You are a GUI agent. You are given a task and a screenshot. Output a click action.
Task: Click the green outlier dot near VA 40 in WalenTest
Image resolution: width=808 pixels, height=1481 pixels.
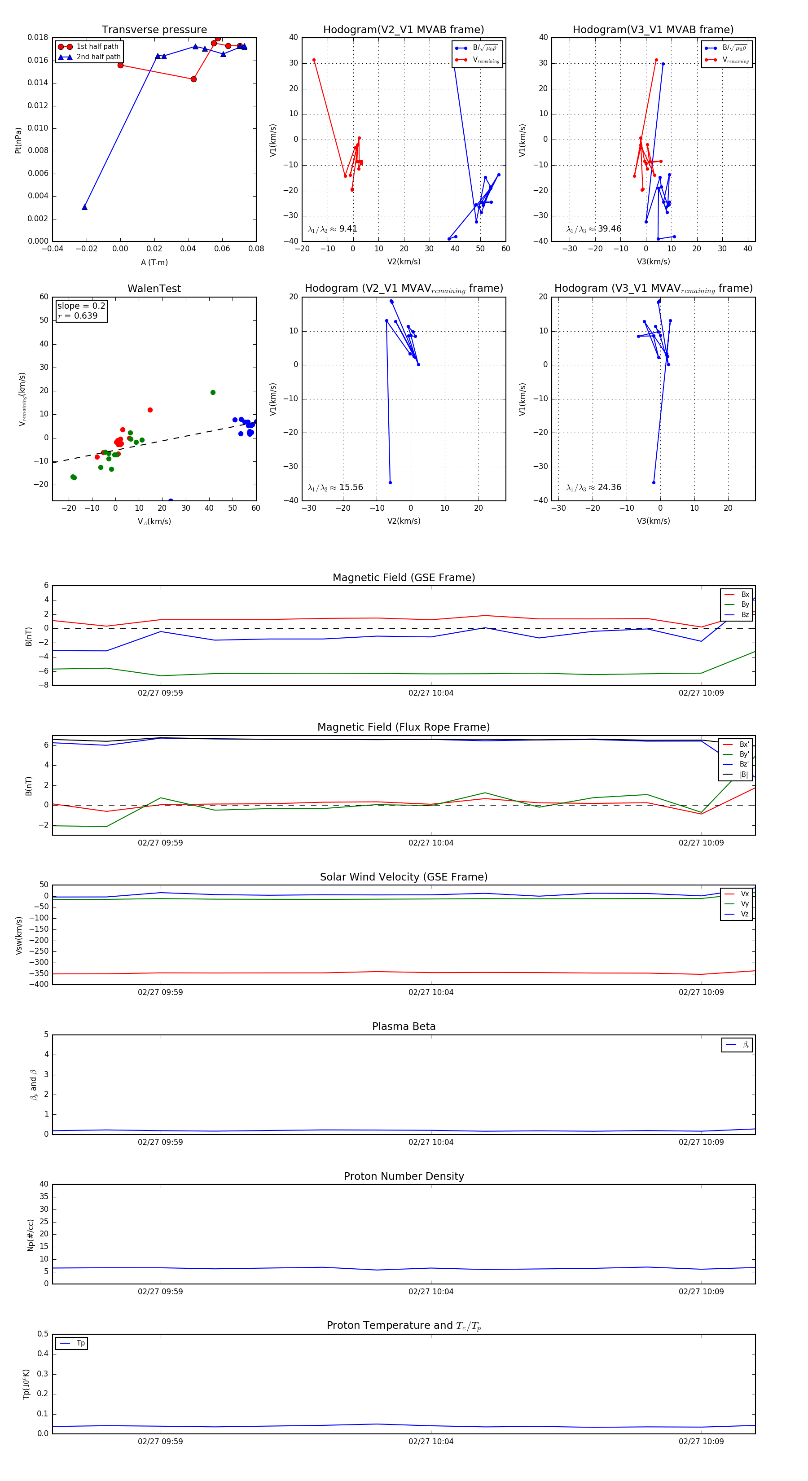[213, 393]
